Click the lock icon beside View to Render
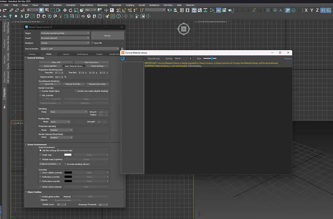333x219 pixels. (x=122, y=49)
